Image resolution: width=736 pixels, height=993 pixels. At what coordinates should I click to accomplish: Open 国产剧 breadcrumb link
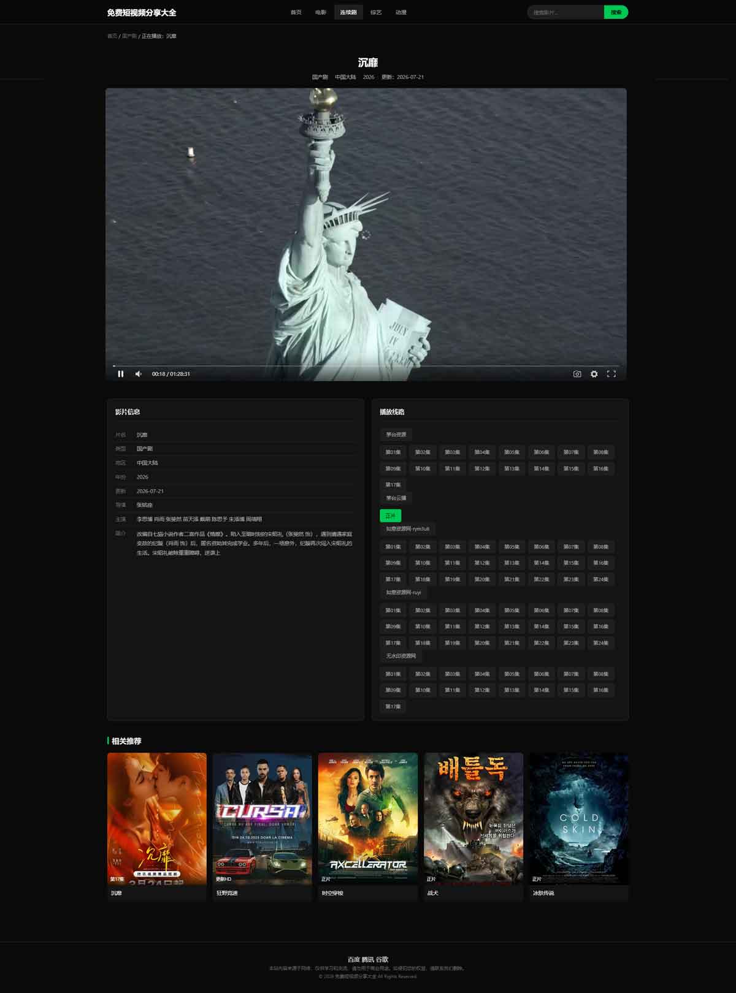pos(129,36)
